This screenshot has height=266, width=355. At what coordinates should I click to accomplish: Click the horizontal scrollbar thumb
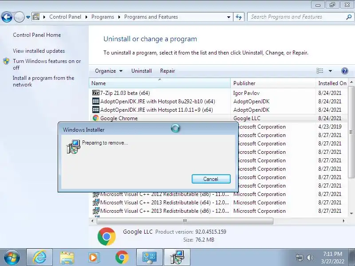tap(185, 221)
